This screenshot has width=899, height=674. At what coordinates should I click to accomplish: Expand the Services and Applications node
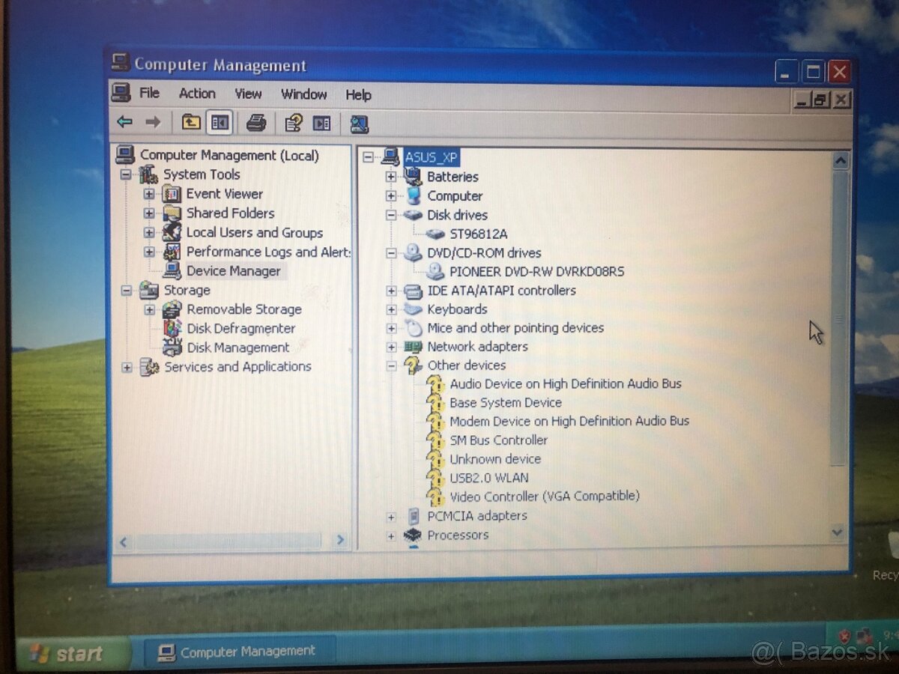tap(126, 366)
